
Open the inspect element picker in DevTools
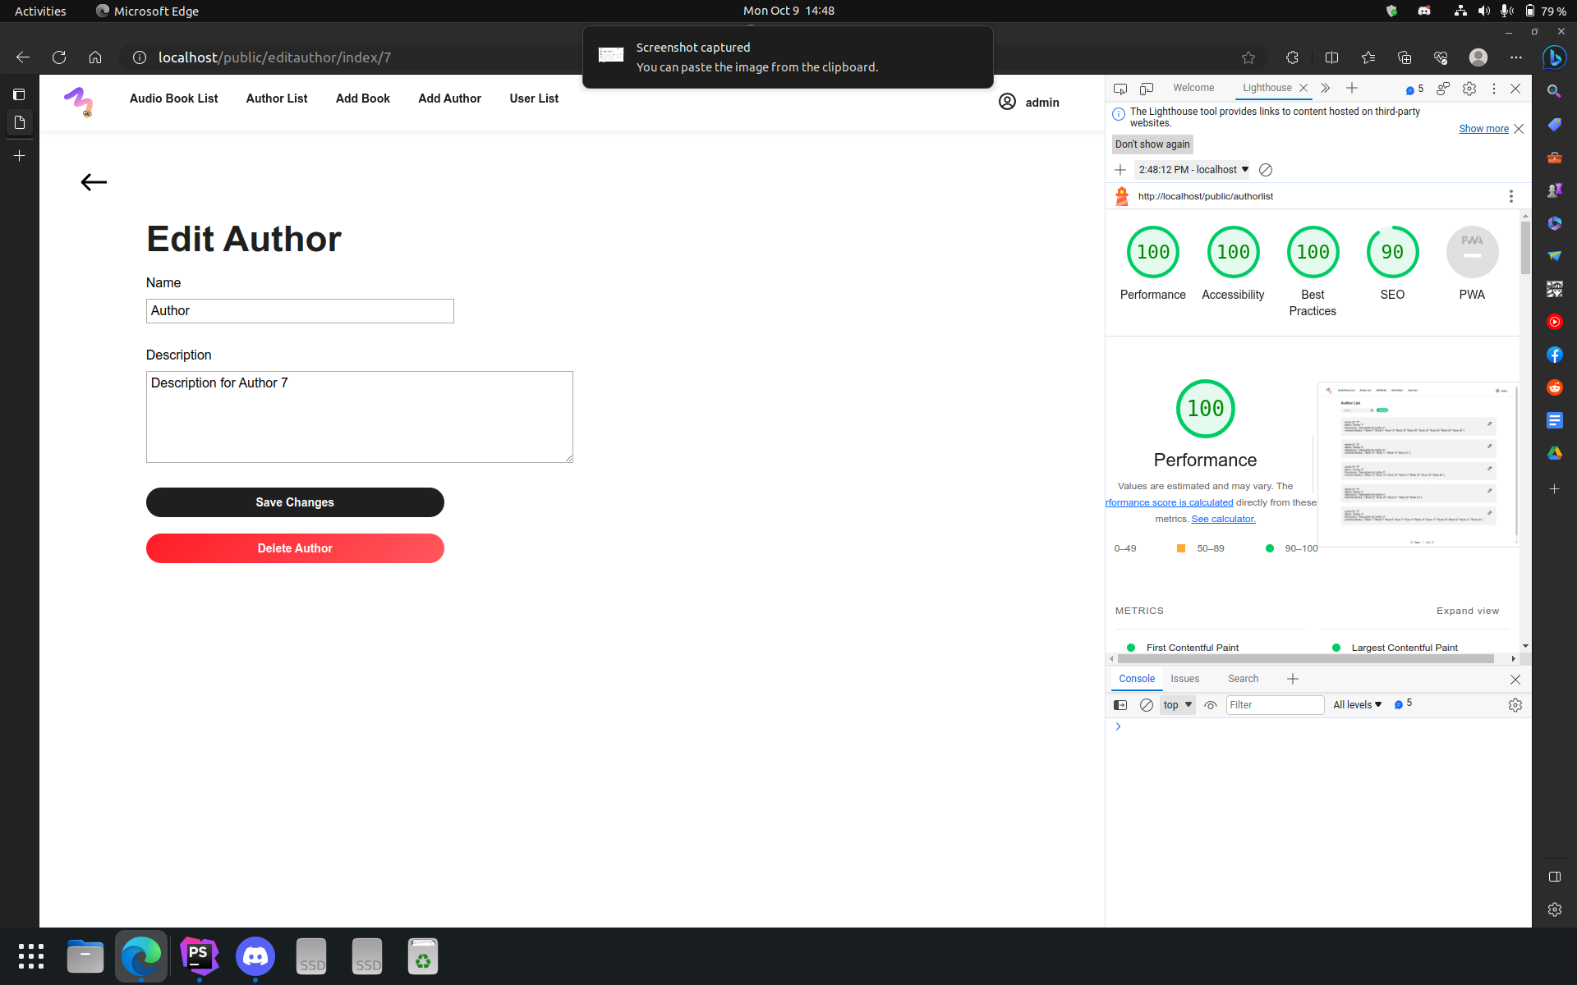click(1120, 89)
